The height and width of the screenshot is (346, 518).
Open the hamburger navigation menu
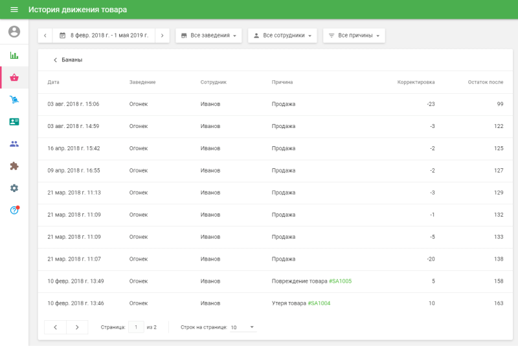click(x=14, y=10)
